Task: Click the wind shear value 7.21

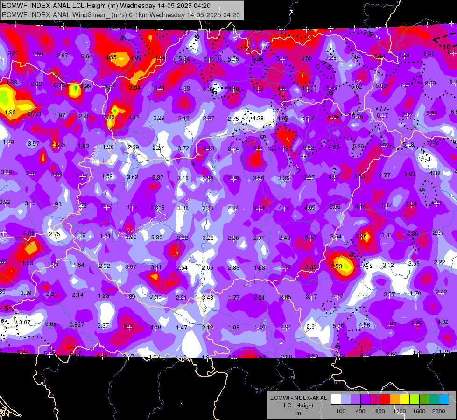Action: tap(406, 84)
